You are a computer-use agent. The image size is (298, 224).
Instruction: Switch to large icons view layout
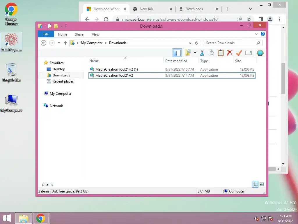coord(262,184)
